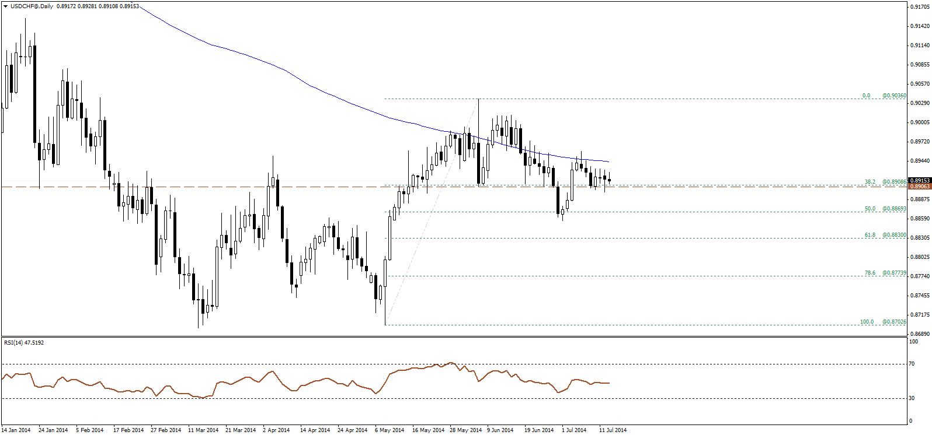Click date label 11 Mar 2014
This screenshot has width=932, height=435.
203,430
